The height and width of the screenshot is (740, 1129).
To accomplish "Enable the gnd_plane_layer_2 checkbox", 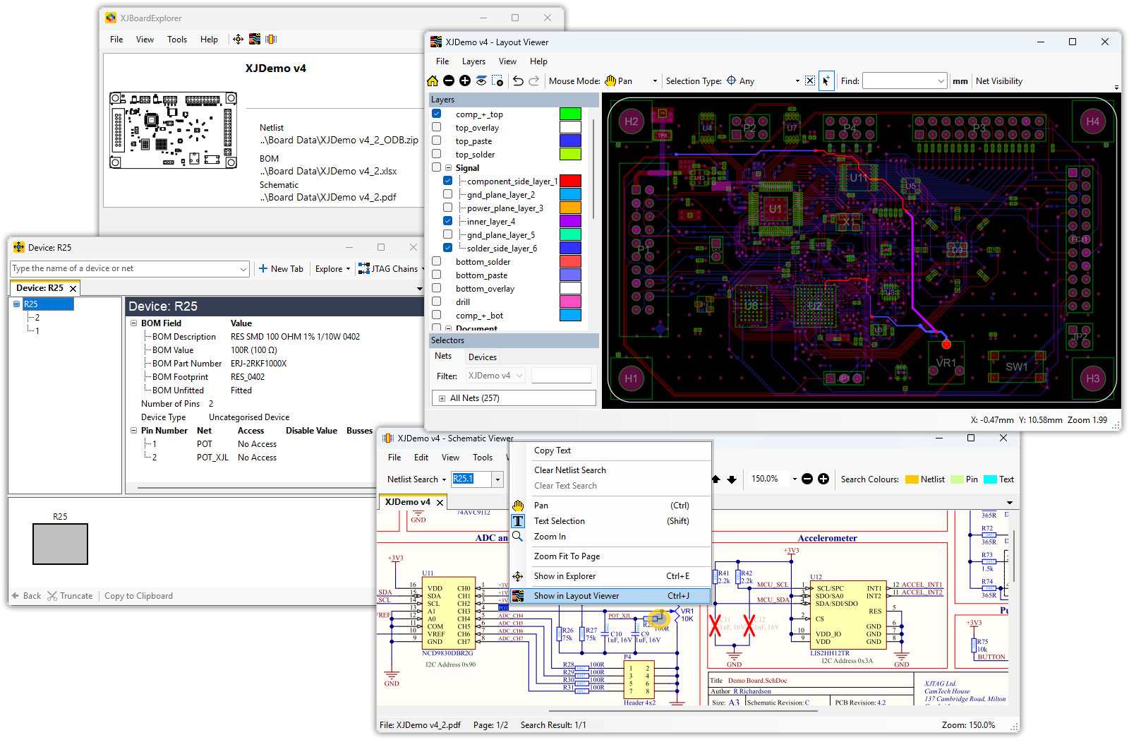I will (x=447, y=194).
